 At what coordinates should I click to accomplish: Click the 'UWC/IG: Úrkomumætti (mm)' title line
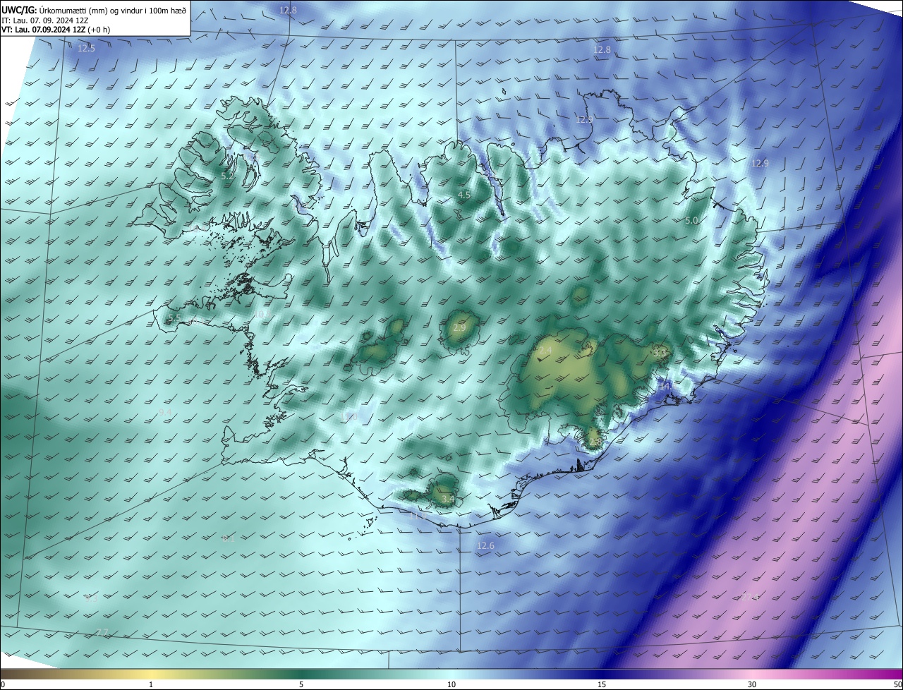pyautogui.click(x=94, y=10)
